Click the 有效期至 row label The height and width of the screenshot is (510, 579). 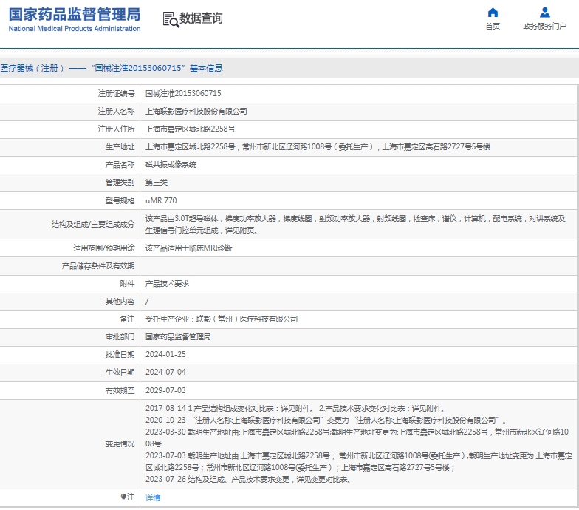pos(120,390)
